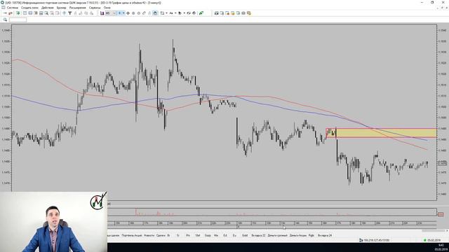Image resolution: width=449 pixels, height=252 pixels.
Task: Switch to the Деньги срочный tab
Action: pyautogui.click(x=278, y=235)
